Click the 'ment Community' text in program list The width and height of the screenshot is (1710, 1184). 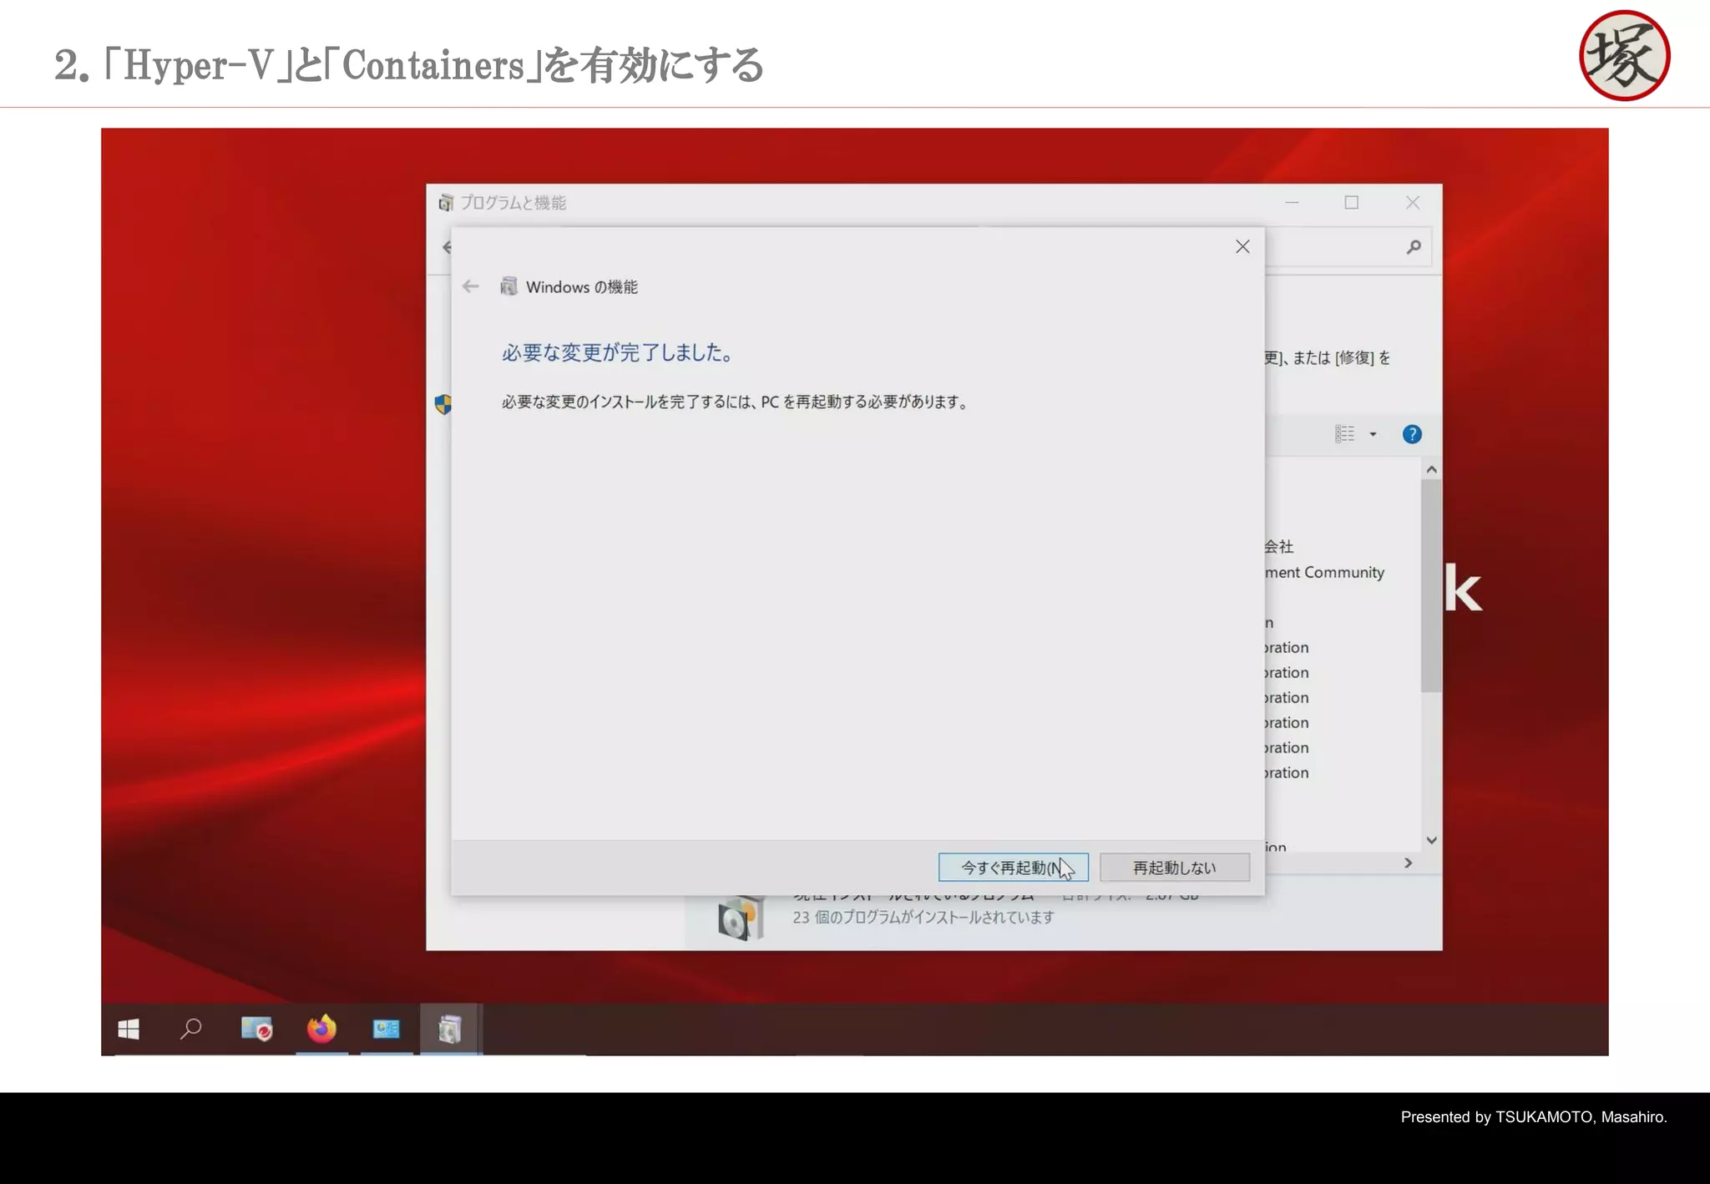click(x=1324, y=572)
